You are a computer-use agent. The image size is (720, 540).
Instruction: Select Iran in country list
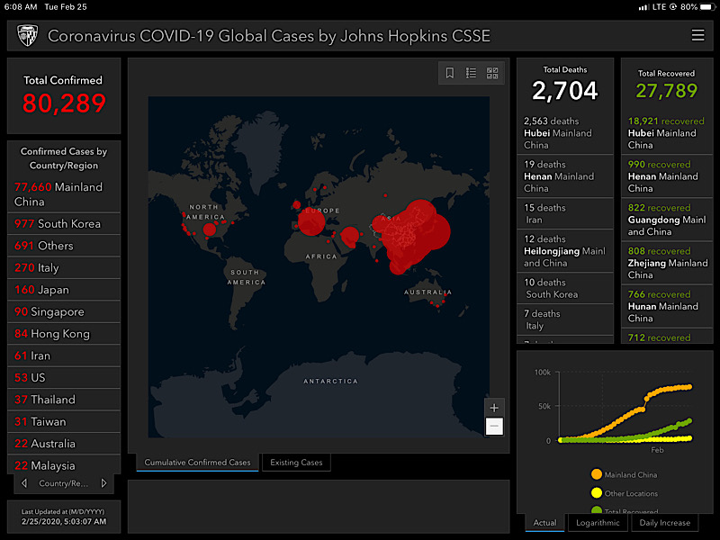(64, 355)
